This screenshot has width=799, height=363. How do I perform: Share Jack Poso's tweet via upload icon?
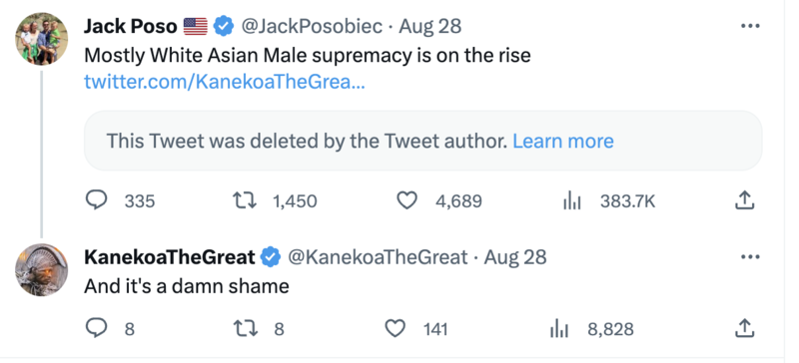[x=744, y=200]
